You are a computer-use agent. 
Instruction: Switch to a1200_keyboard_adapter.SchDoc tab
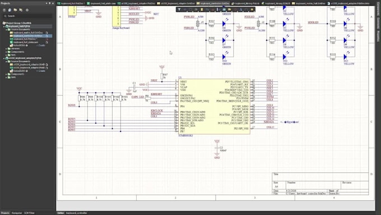coord(176,3)
